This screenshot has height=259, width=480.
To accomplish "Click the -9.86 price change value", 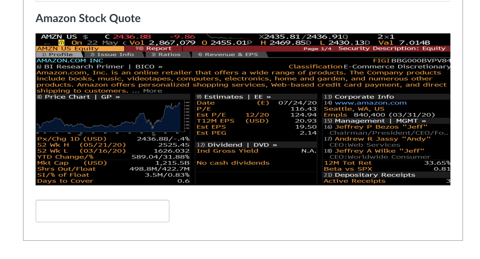I will click(x=182, y=37).
